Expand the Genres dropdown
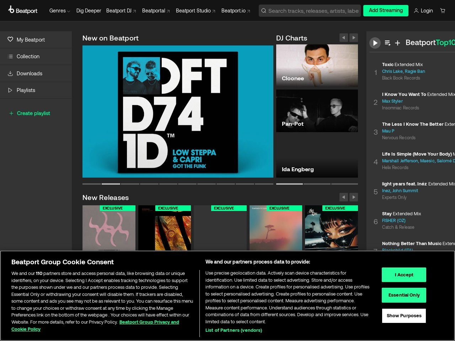 pos(60,11)
